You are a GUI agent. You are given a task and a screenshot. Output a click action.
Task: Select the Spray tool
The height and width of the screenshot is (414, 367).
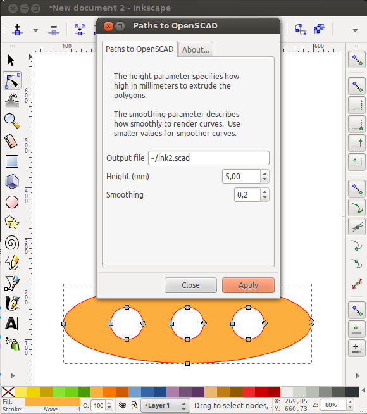(x=13, y=344)
